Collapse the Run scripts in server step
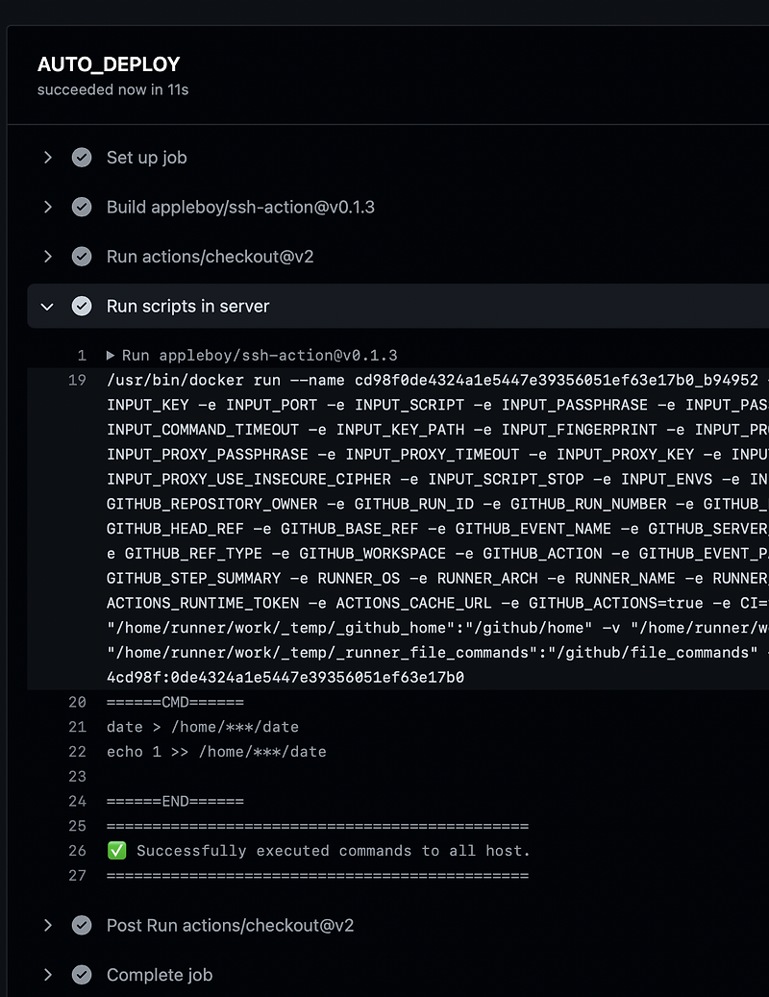Screen dimensions: 769x997 [x=47, y=306]
